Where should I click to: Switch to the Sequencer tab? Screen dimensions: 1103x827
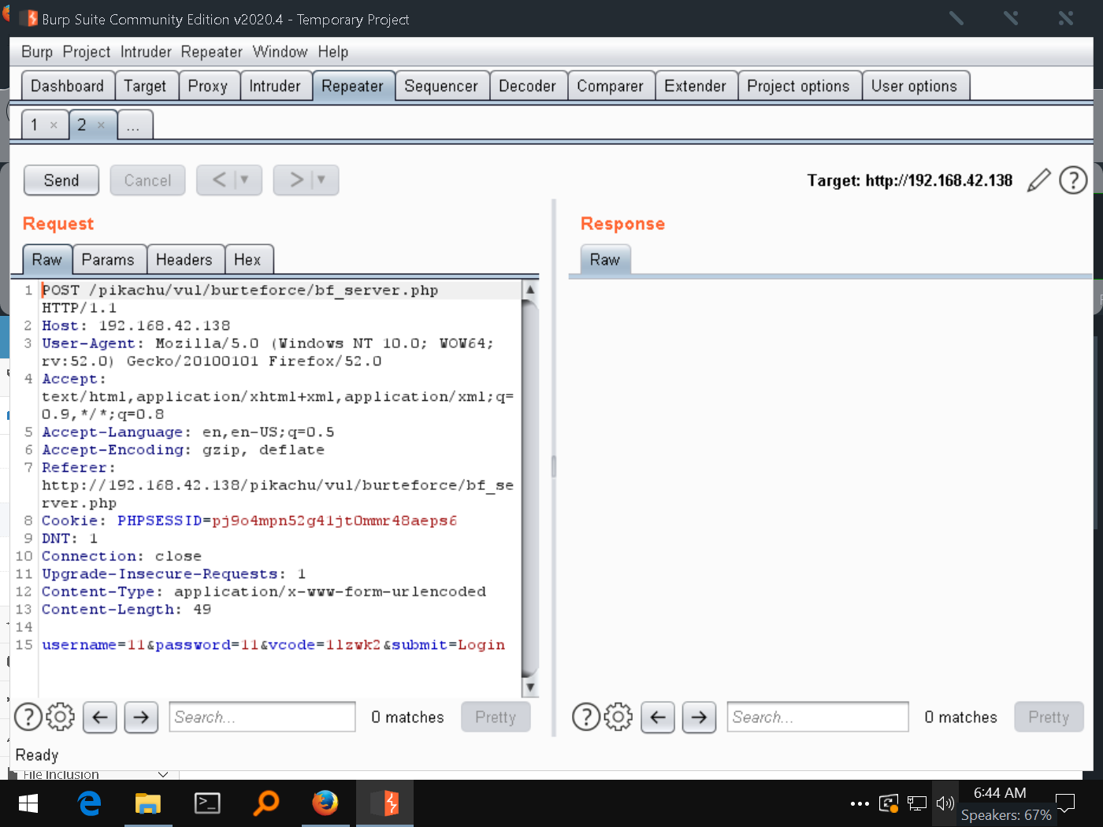441,86
